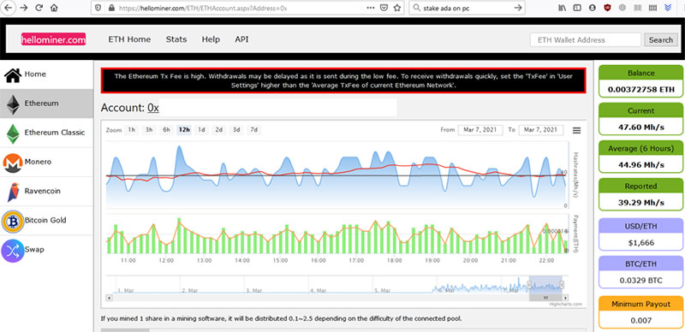Toggle the browser sidebar icon
Image resolution: width=685 pixels, height=332 pixels.
[577, 8]
